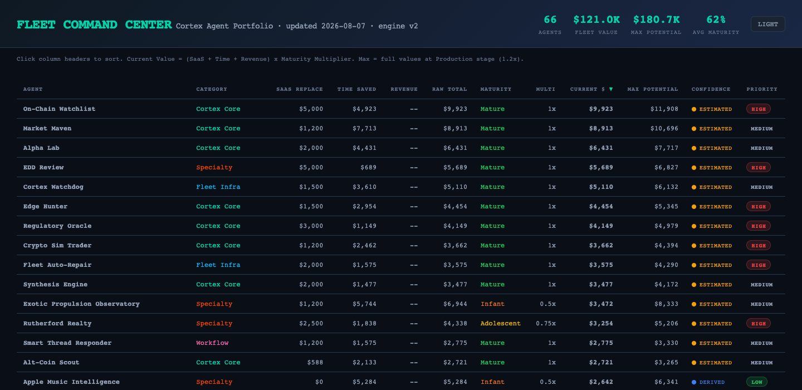This screenshot has height=390, width=802.
Task: Click the MEDIUM priority for Alpha Lab
Action: pos(761,148)
